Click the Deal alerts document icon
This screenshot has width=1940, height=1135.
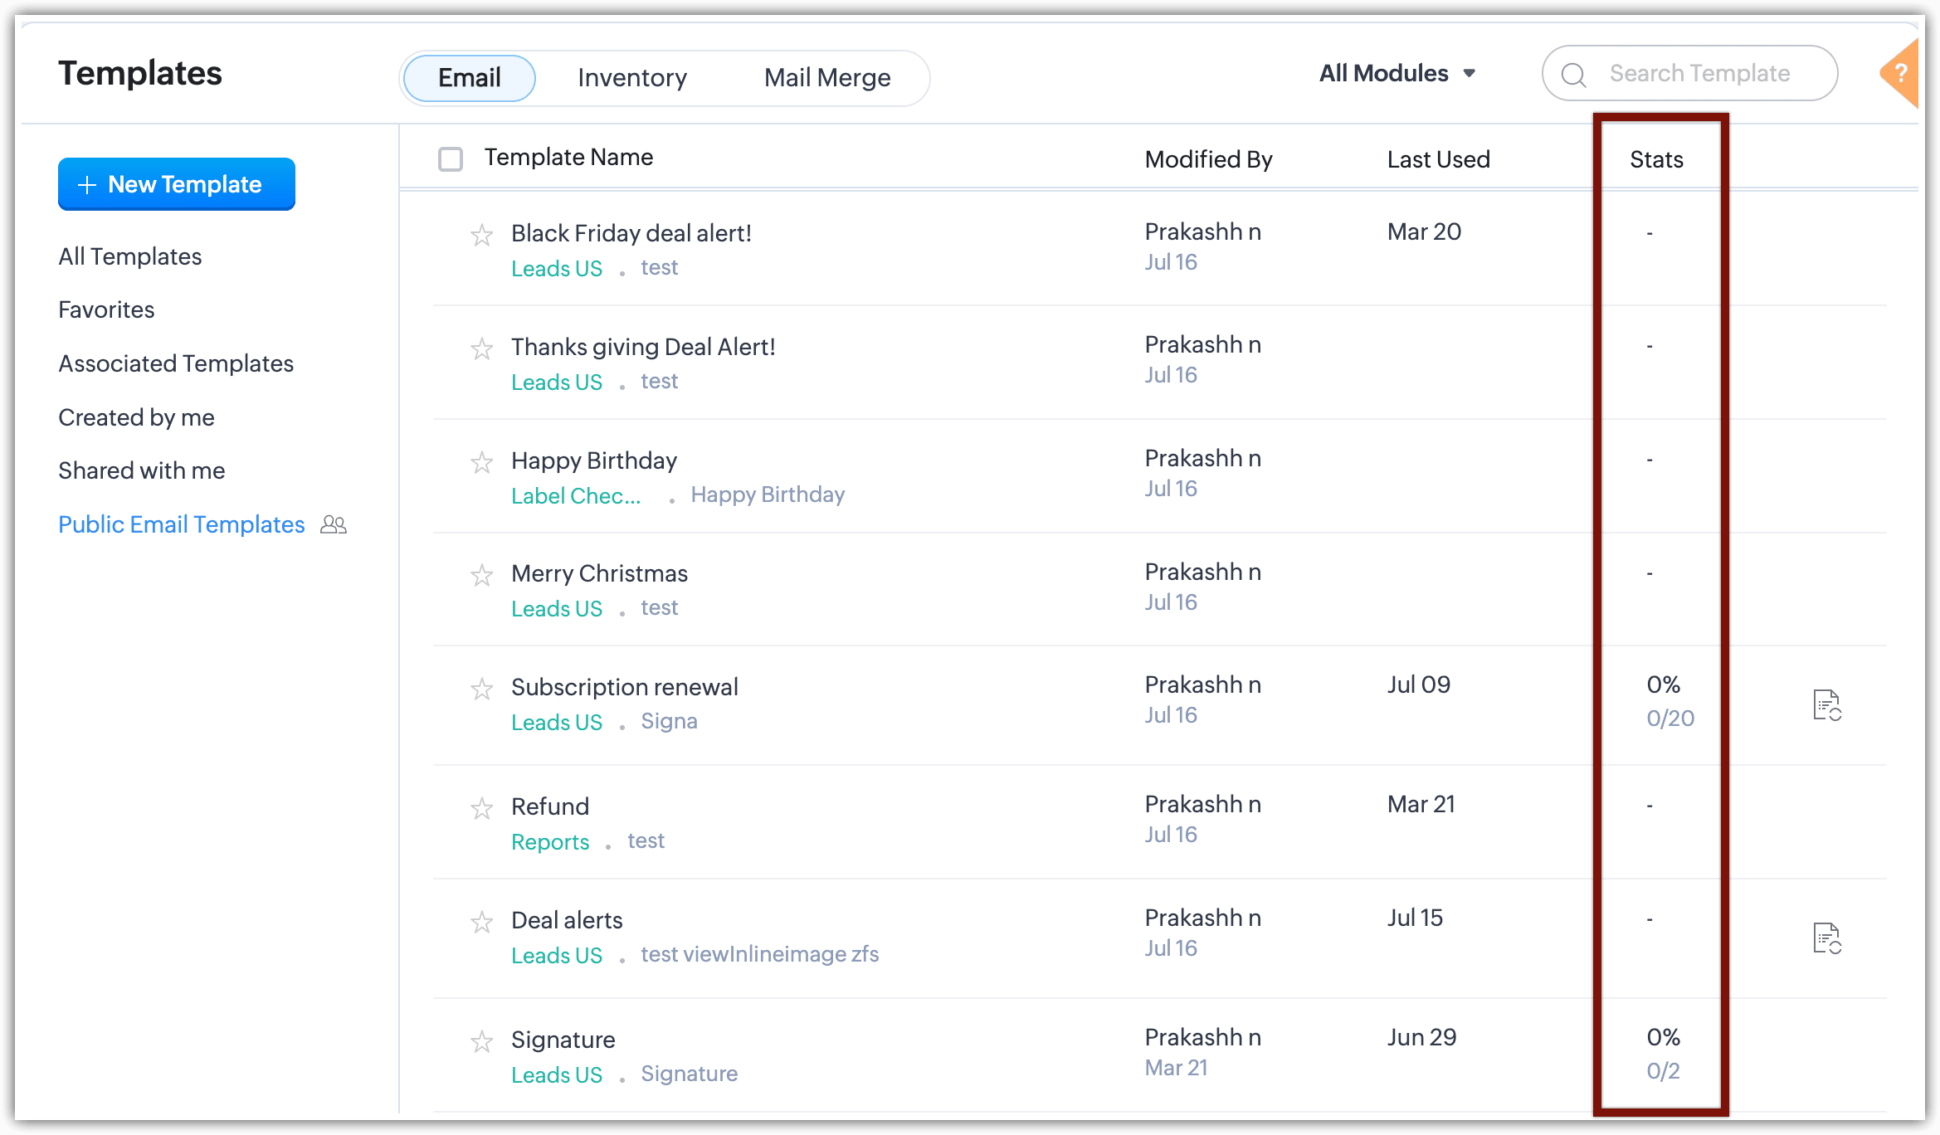(x=1826, y=938)
